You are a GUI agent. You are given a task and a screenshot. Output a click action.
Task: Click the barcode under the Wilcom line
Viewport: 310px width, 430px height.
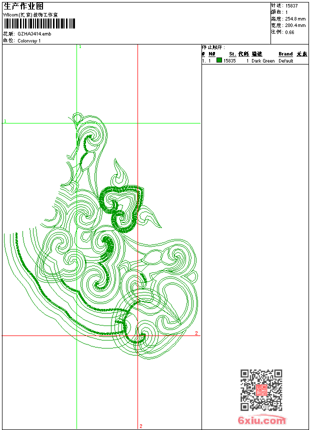coord(39,23)
